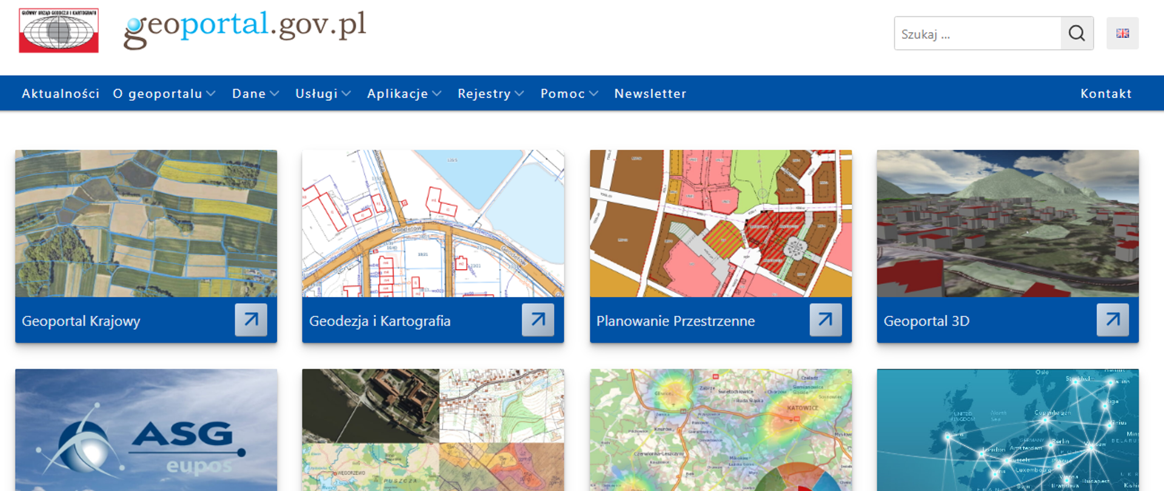Viewport: 1164px width, 491px height.
Task: Open Geodezja i Kartografia arrow icon
Action: coord(538,319)
